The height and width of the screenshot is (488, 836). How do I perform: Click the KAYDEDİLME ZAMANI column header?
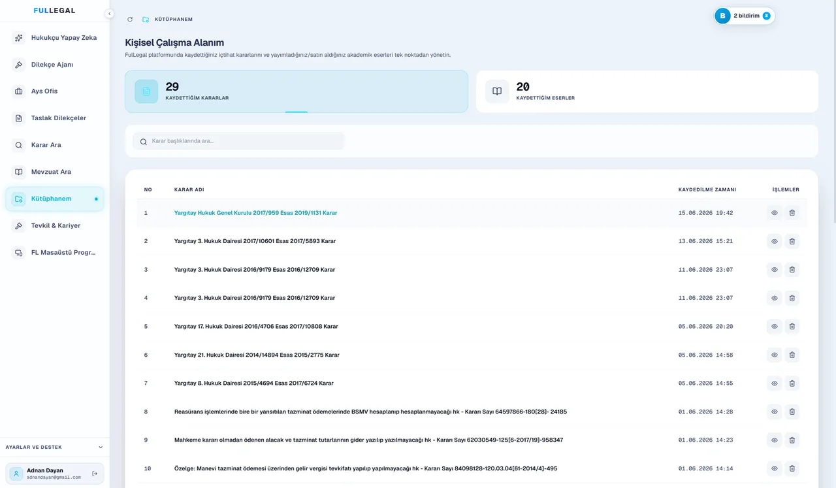click(x=707, y=189)
